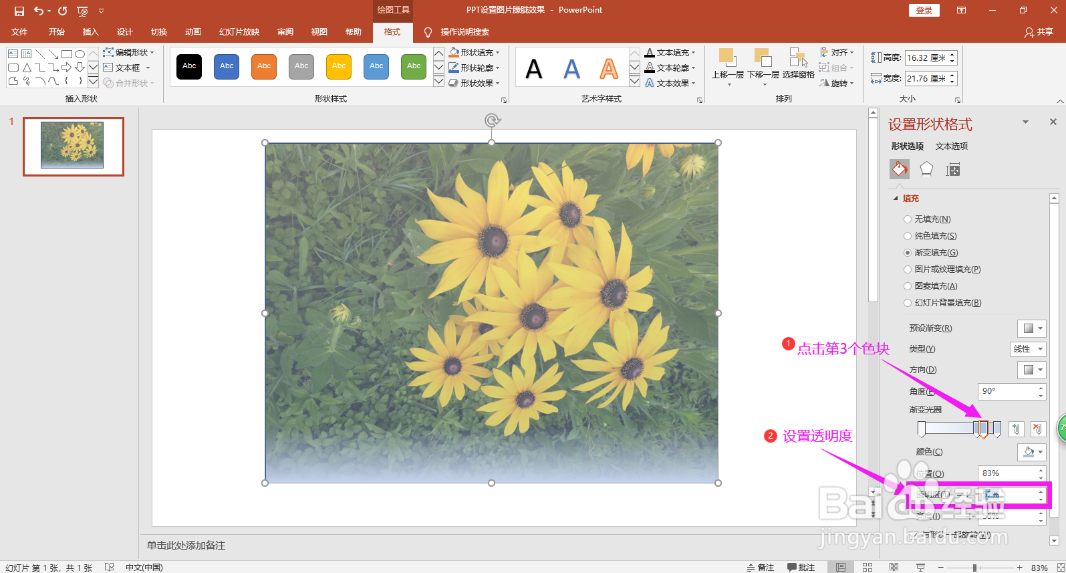The height and width of the screenshot is (573, 1066).
Task: Remove the selected gradient stop button
Action: click(x=1038, y=429)
